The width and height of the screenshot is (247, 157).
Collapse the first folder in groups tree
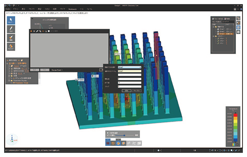[x=214, y=27]
